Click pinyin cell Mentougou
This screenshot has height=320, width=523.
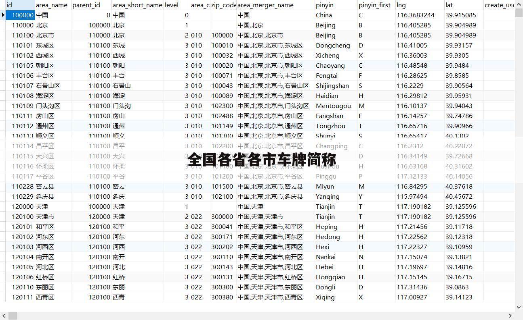[x=336, y=106]
